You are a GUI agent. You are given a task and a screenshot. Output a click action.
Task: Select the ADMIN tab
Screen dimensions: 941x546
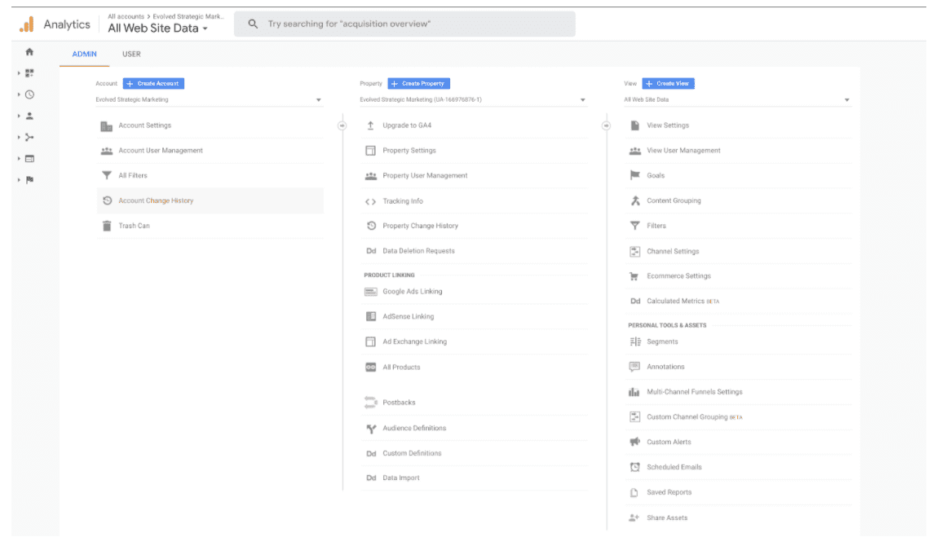point(85,54)
